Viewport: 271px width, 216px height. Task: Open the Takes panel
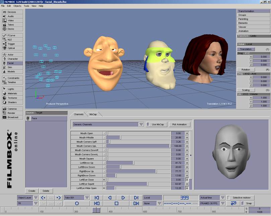tap(12, 25)
